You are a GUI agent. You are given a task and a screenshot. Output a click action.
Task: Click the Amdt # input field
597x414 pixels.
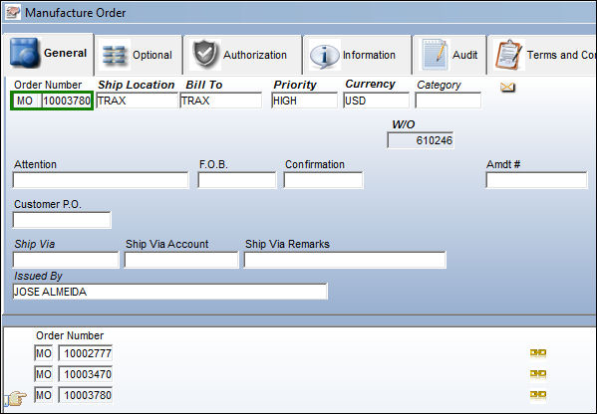tap(537, 180)
